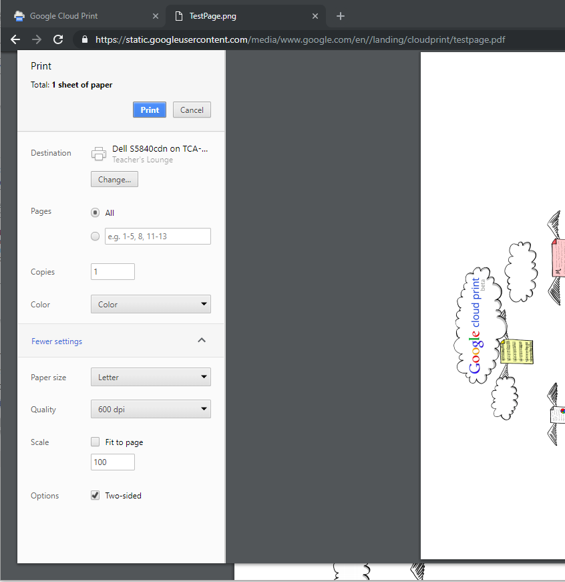Click the printer icon beside Destination

99,154
